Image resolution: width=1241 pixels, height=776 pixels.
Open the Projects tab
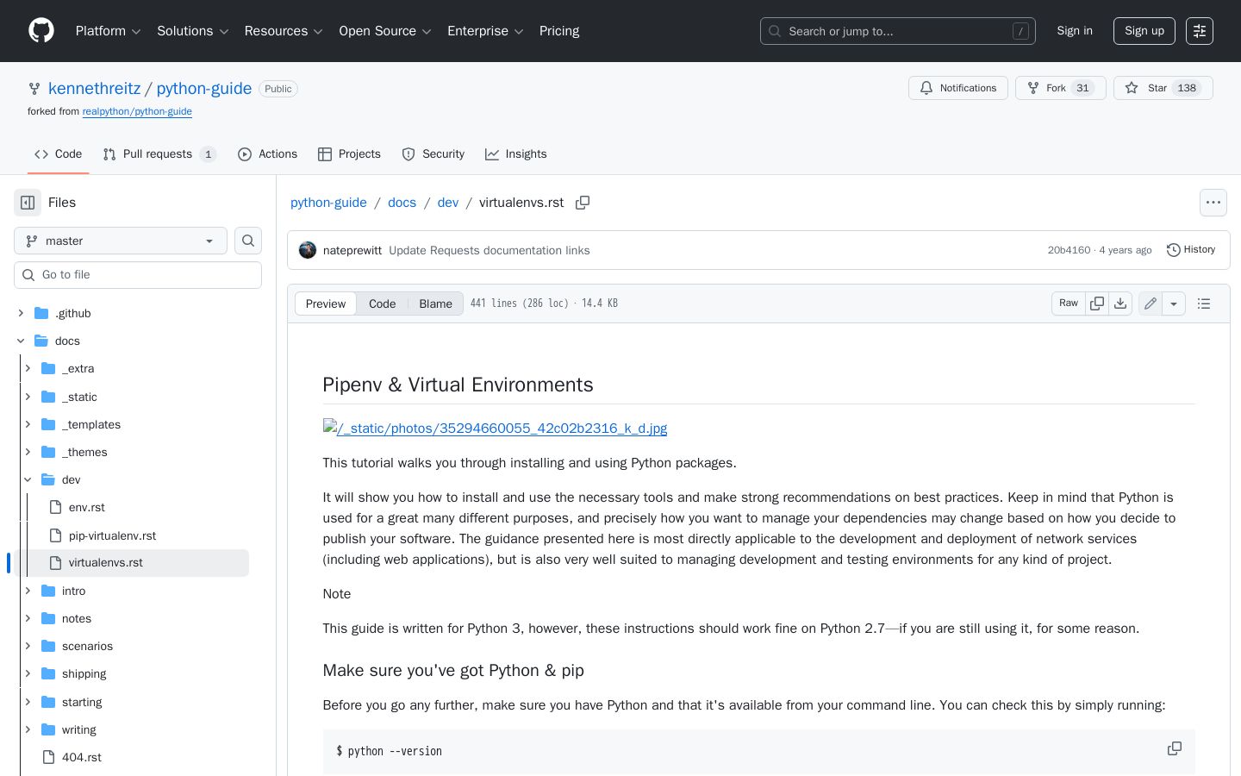click(349, 154)
